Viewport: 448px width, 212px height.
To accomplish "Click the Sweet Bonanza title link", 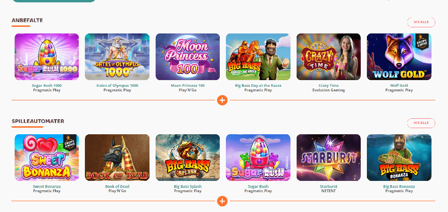I will pos(47,187).
